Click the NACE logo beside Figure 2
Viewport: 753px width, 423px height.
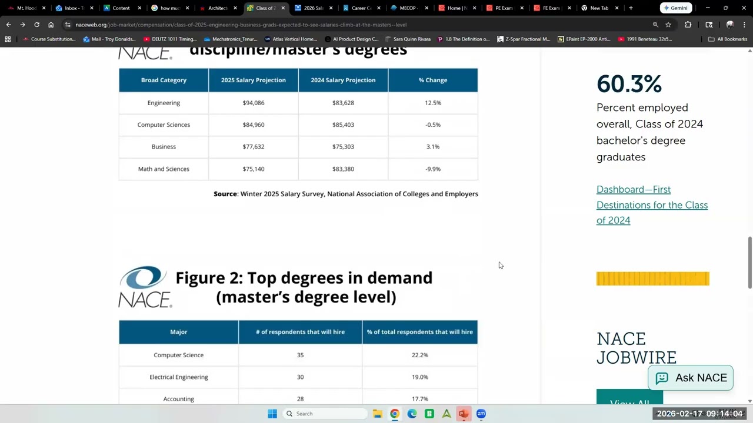click(145, 287)
